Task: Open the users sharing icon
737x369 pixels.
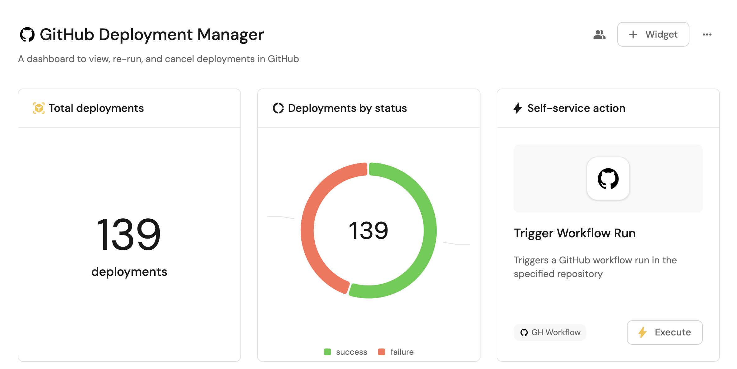Action: pos(599,34)
